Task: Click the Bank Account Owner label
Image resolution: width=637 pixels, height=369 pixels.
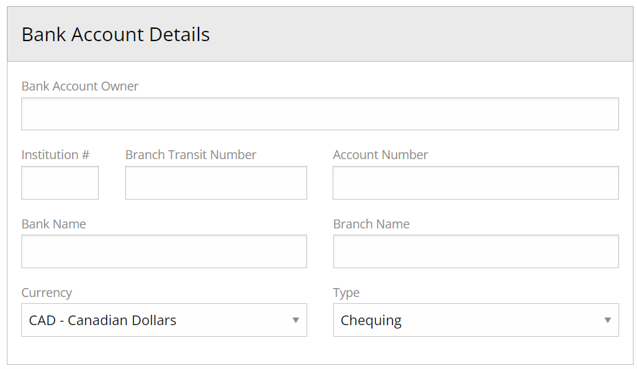Action: pos(80,86)
